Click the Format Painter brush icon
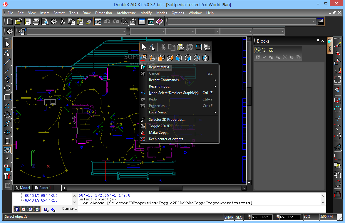The width and height of the screenshot is (345, 223). tap(89, 21)
